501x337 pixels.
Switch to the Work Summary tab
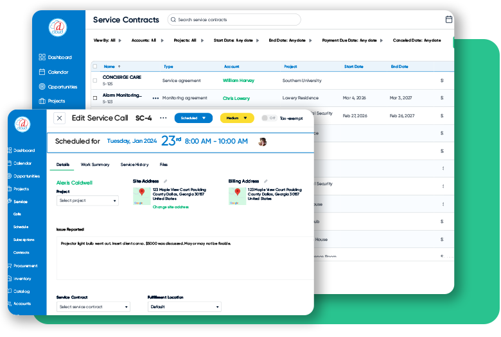click(95, 165)
